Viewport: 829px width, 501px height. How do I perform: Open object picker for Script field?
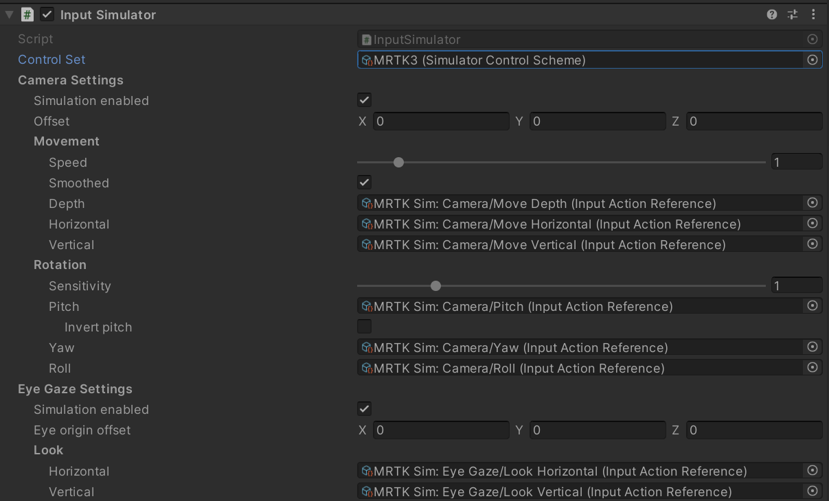click(813, 39)
